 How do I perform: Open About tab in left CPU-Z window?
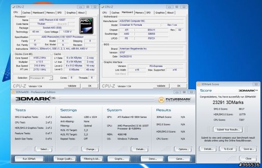point(81,13)
